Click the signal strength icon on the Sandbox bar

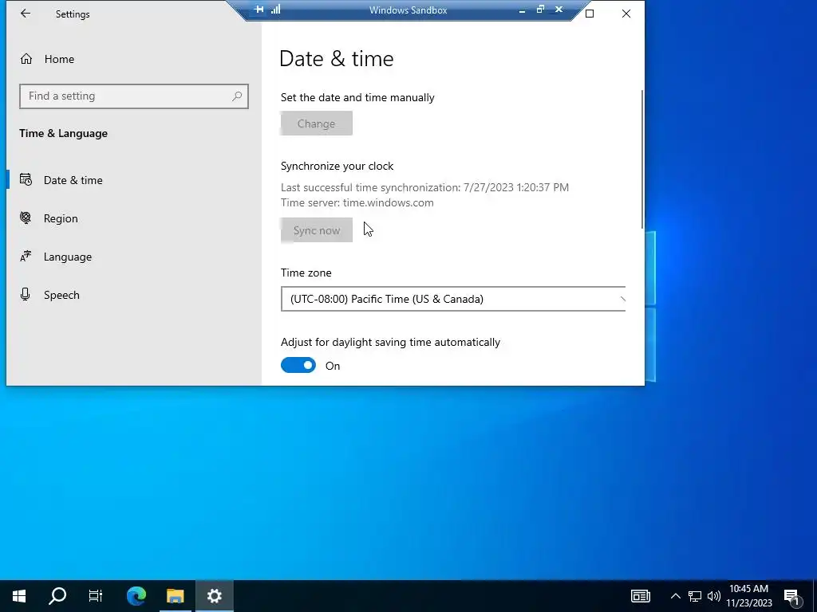[275, 10]
